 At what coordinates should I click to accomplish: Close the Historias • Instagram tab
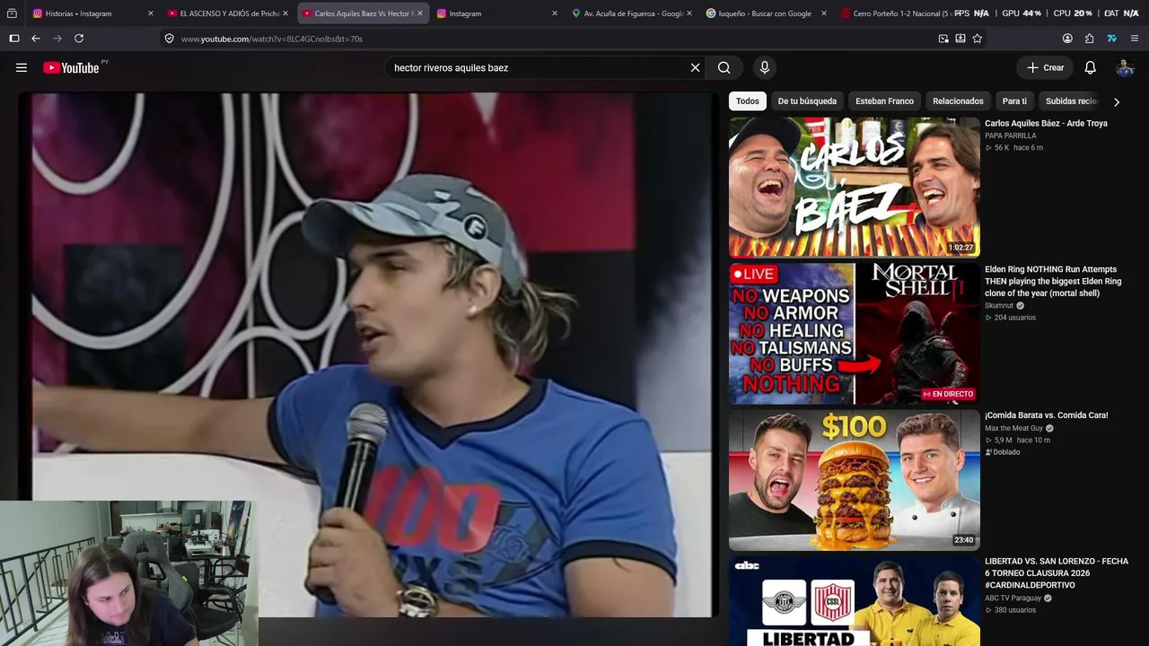point(150,13)
